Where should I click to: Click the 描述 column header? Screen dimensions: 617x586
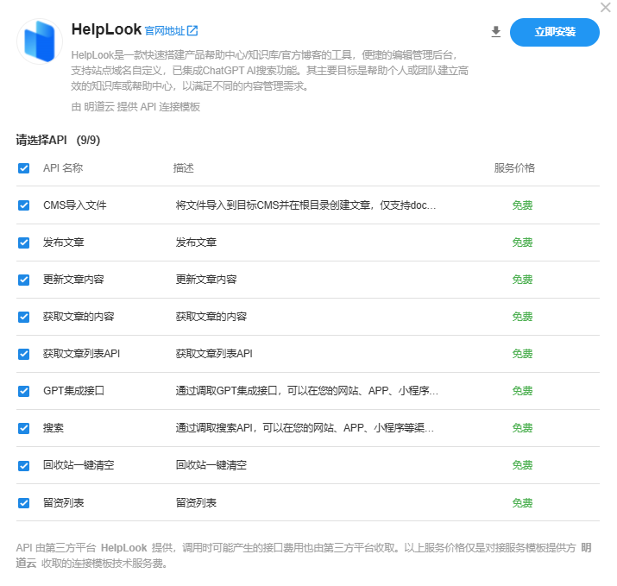183,168
